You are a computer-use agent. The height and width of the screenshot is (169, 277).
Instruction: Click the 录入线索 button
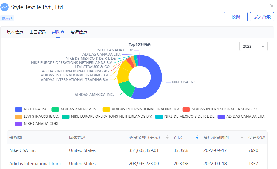pos(262,17)
